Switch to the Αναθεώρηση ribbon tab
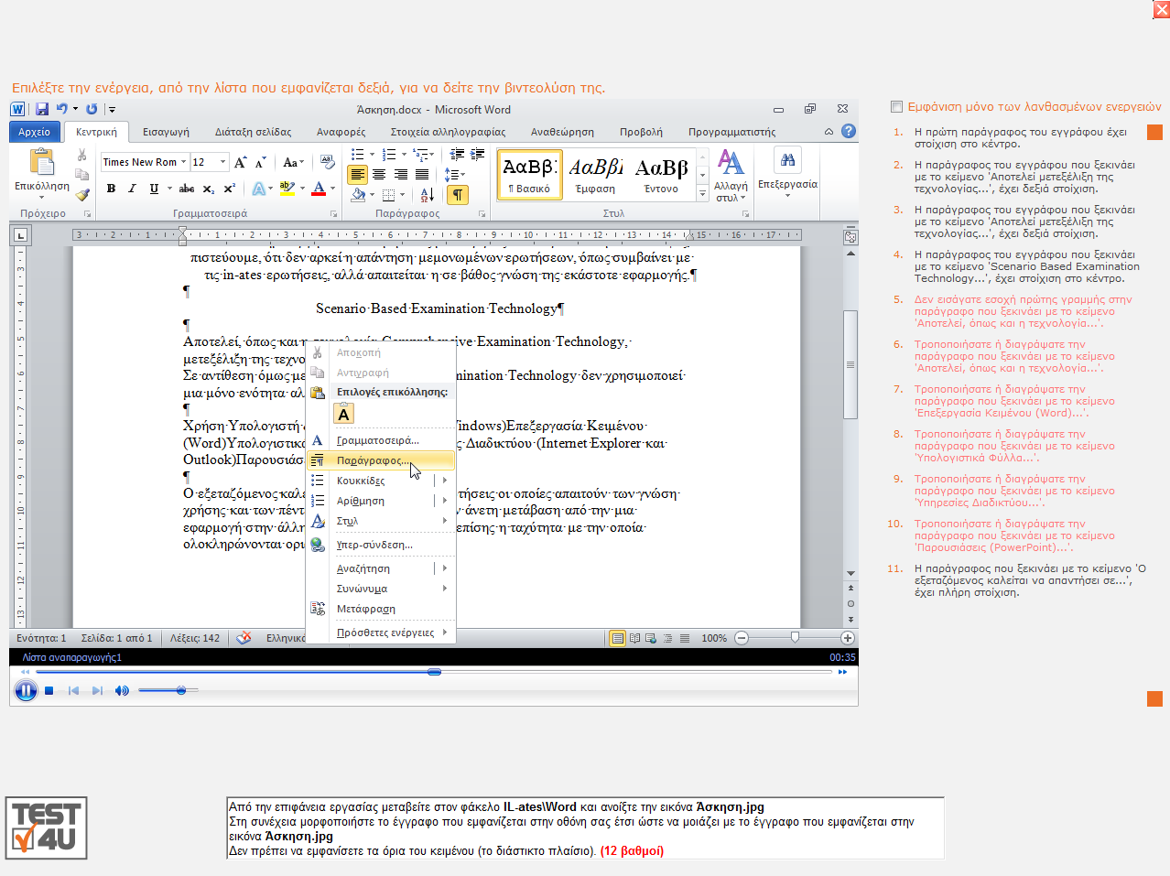The height and width of the screenshot is (876, 1170). point(562,132)
